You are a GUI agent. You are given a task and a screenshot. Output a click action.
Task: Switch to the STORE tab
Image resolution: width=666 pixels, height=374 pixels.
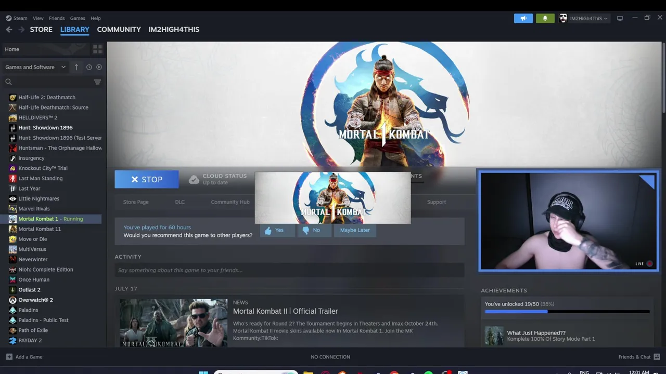tap(41, 30)
